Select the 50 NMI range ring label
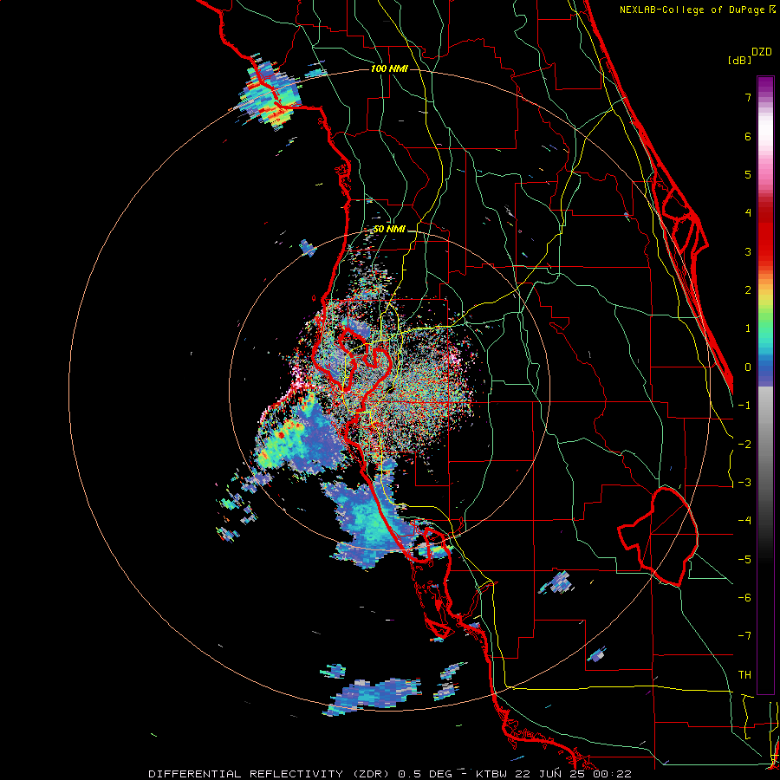The height and width of the screenshot is (780, 780). (x=389, y=230)
